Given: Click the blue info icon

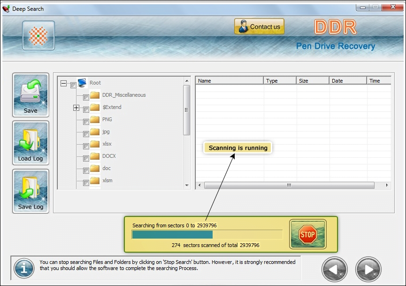Looking at the screenshot, I should [24, 268].
